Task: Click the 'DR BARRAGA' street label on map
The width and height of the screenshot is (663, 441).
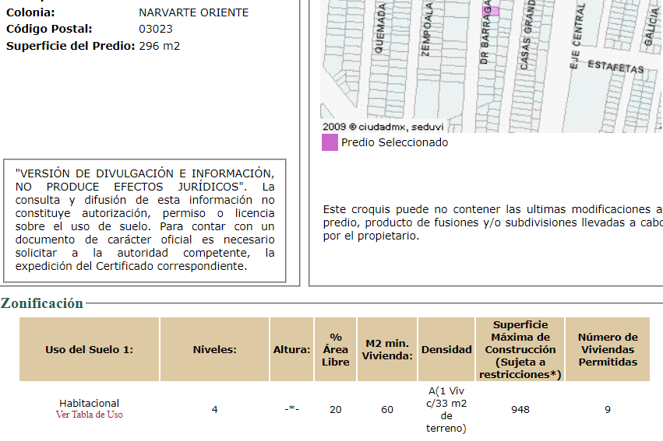Action: [485, 33]
